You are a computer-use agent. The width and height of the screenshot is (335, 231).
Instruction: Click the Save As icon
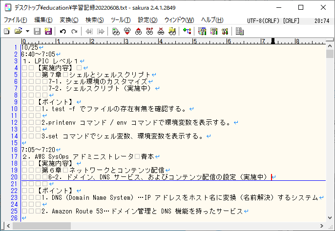point(48,31)
